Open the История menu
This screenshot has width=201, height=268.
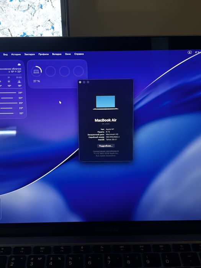pyautogui.click(x=16, y=54)
